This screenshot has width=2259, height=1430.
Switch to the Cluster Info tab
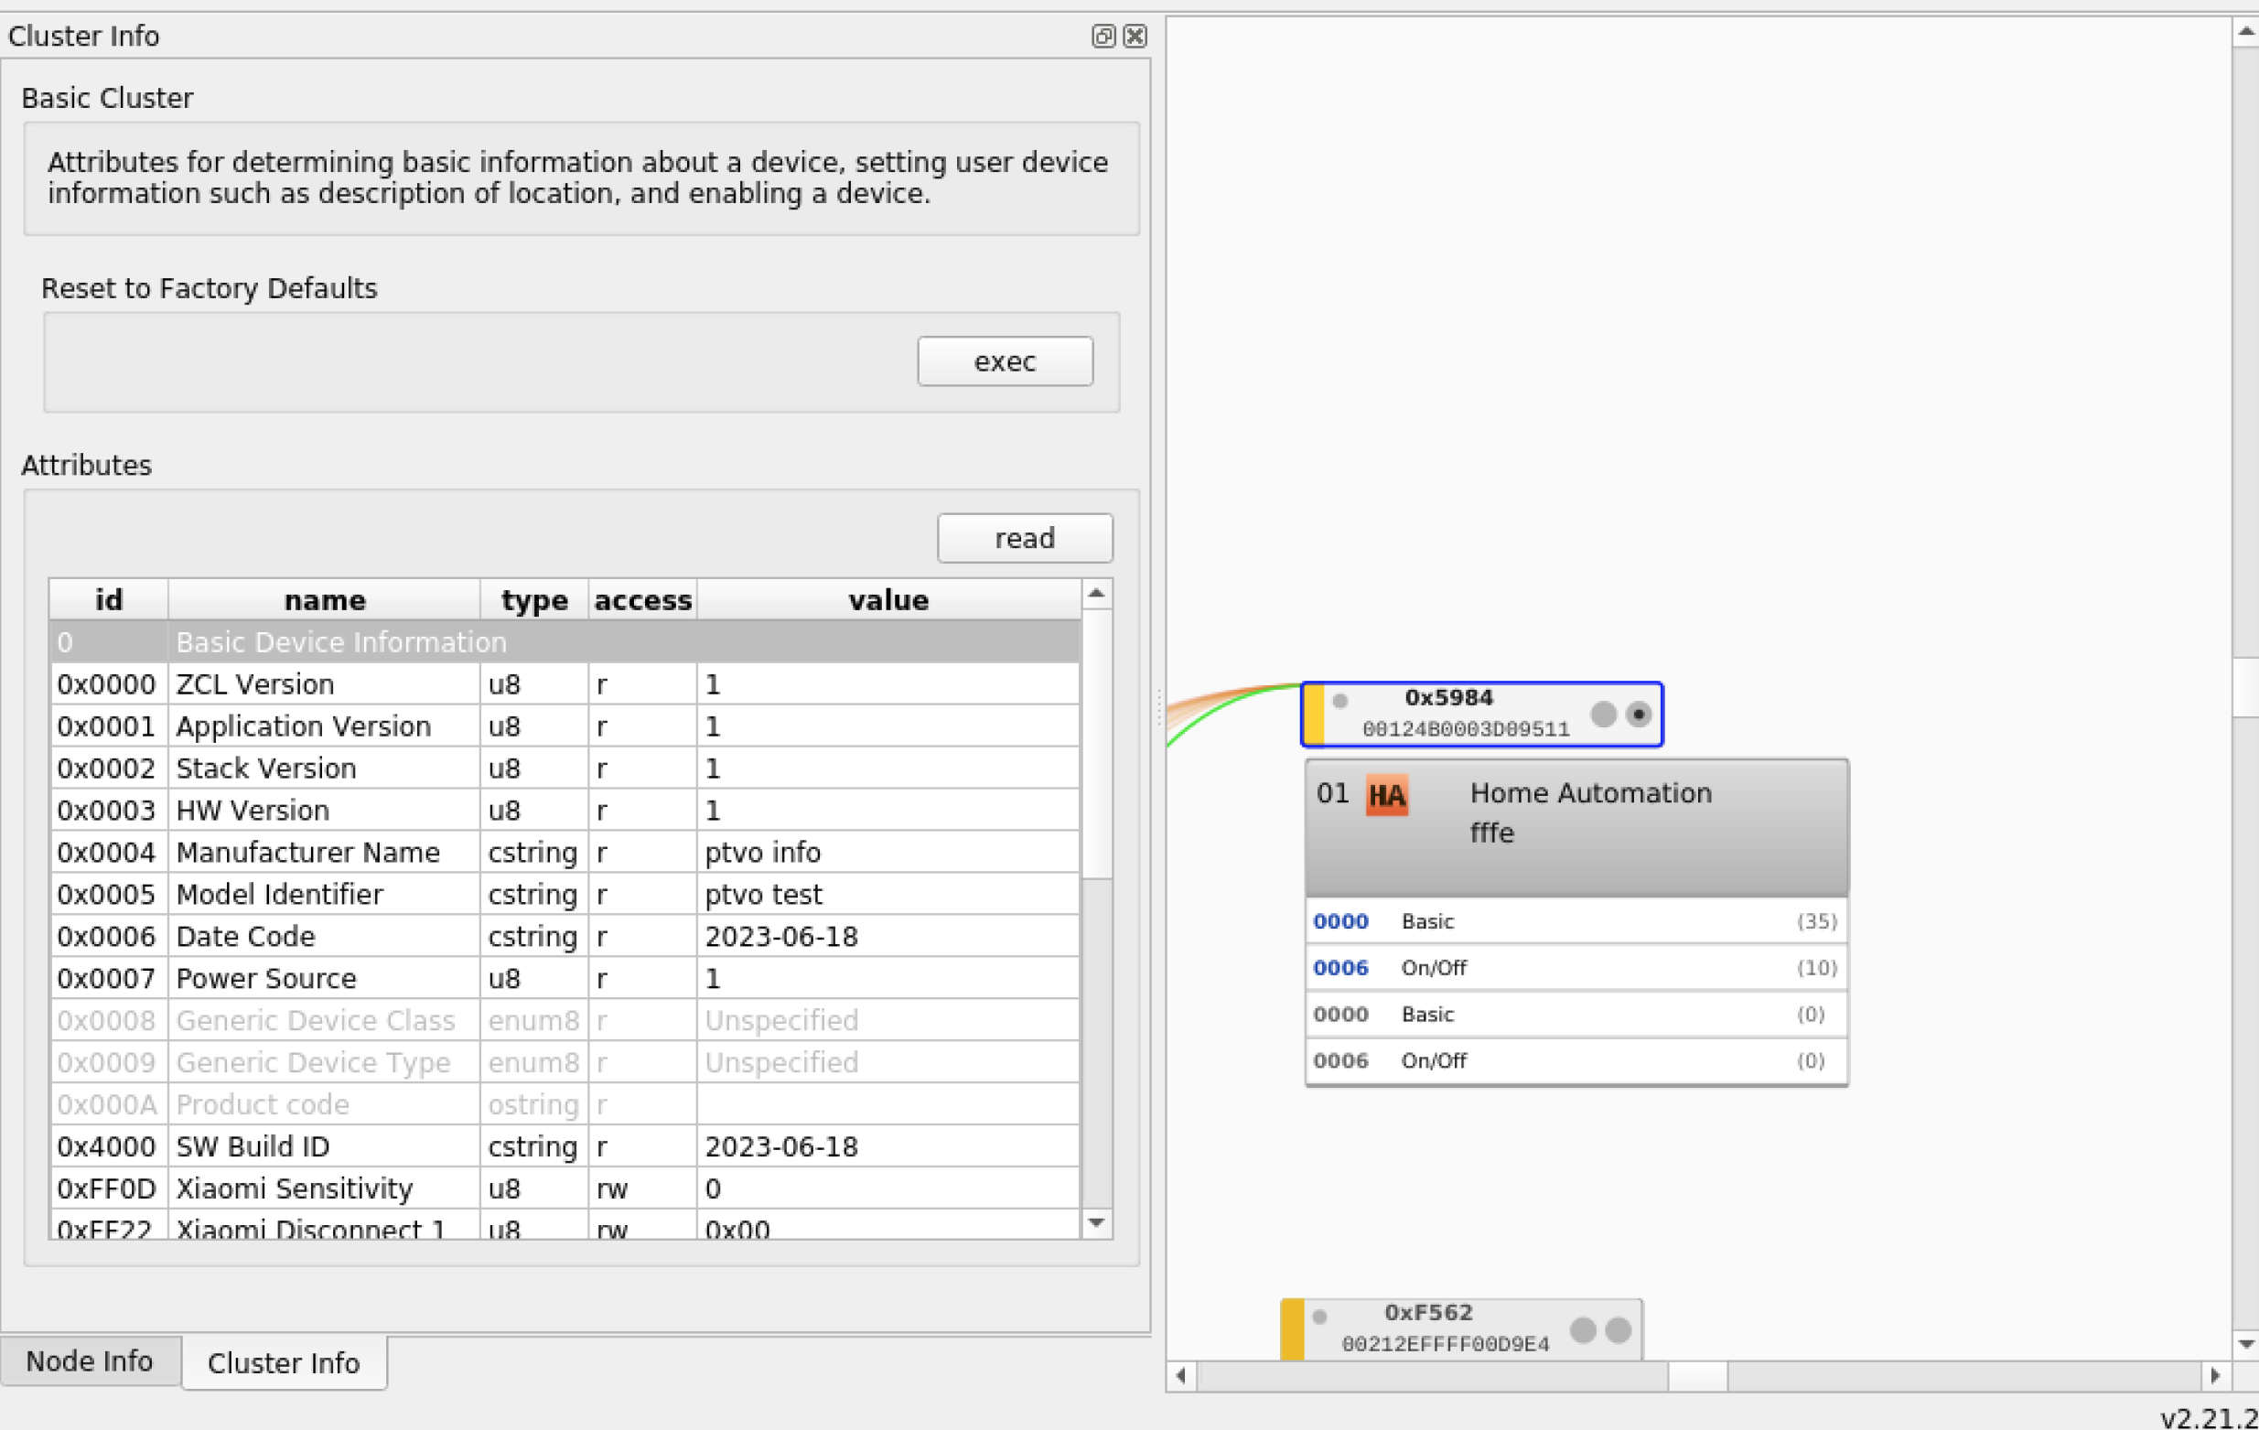coord(284,1362)
